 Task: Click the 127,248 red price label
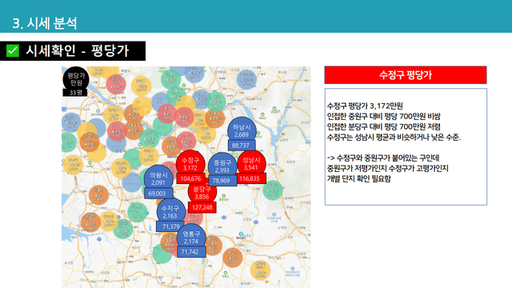[x=202, y=207]
